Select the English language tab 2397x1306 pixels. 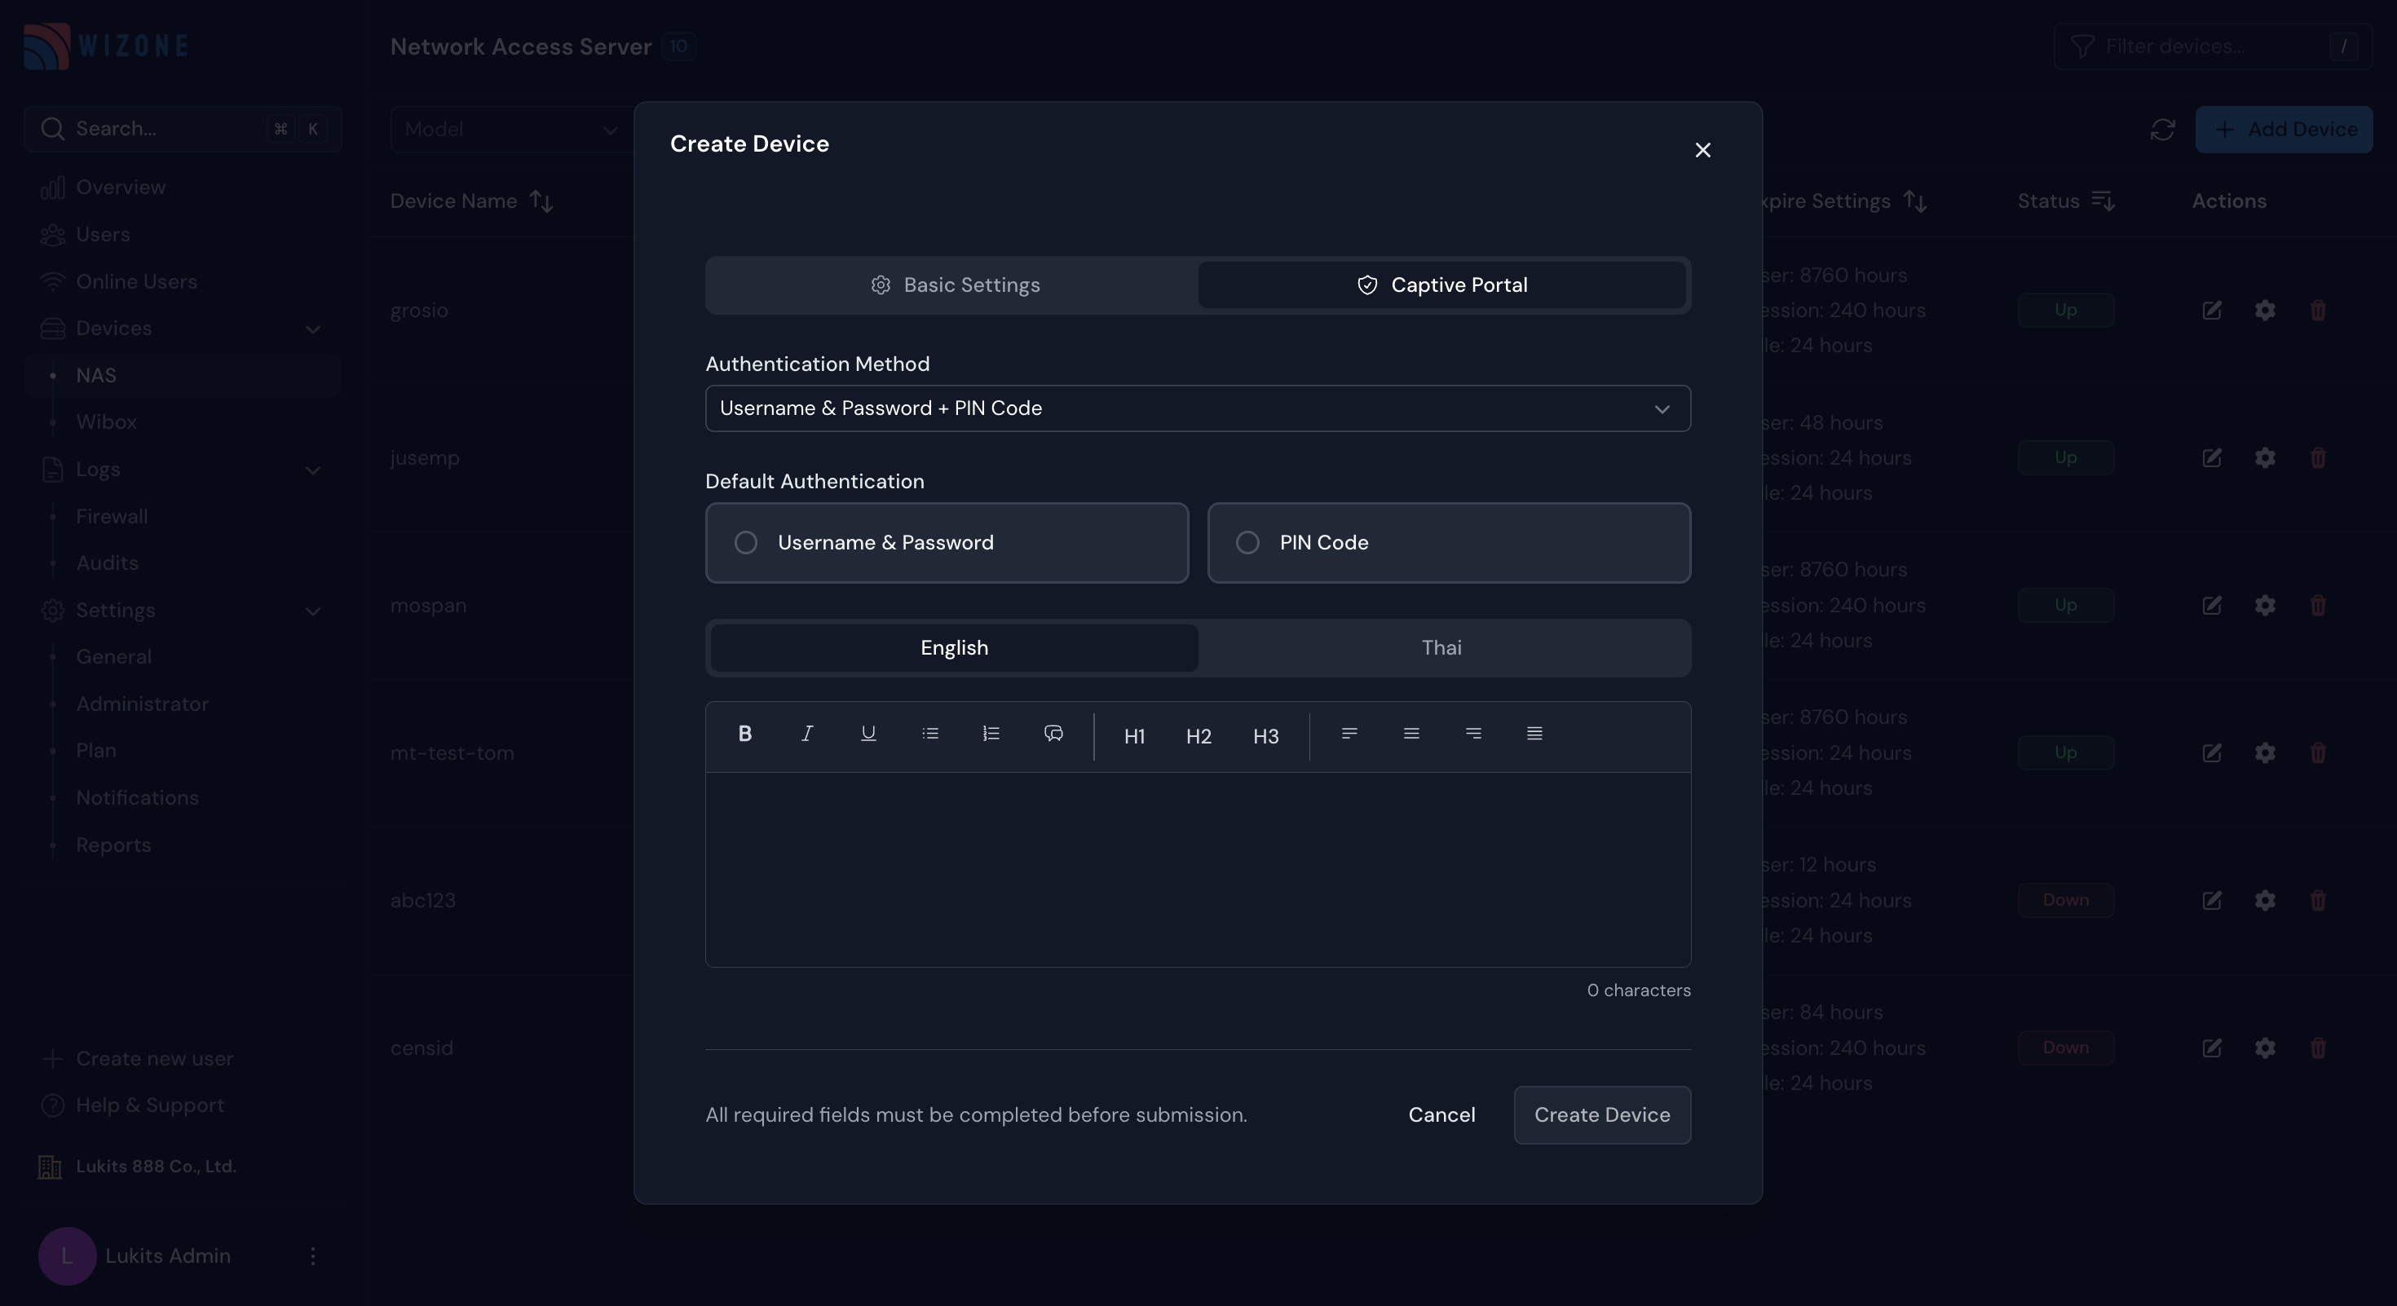coord(954,648)
